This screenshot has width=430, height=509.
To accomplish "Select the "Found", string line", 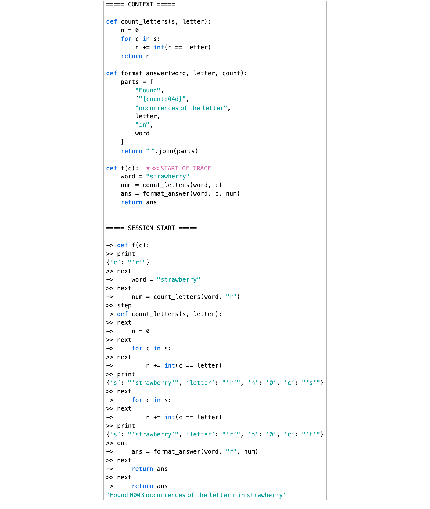I will tap(149, 91).
